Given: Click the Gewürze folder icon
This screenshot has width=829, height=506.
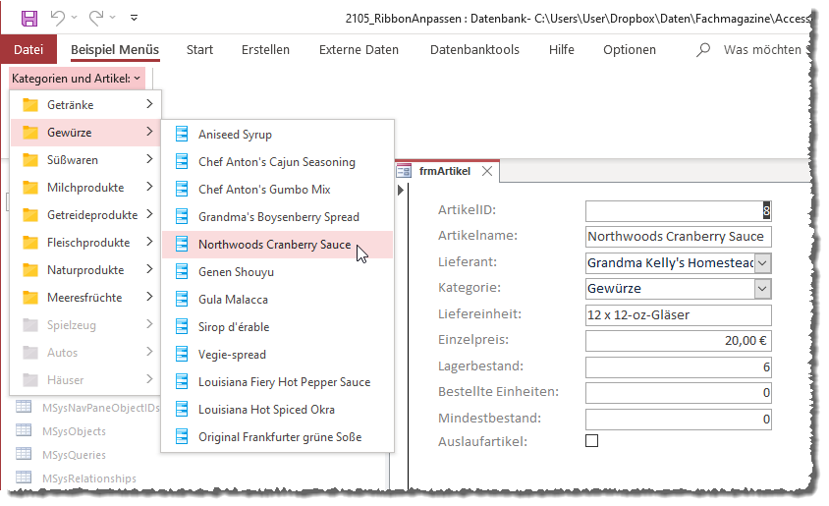Looking at the screenshot, I should point(30,133).
